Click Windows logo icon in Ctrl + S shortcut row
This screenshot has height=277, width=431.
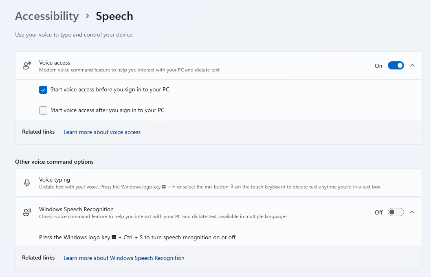(114, 237)
